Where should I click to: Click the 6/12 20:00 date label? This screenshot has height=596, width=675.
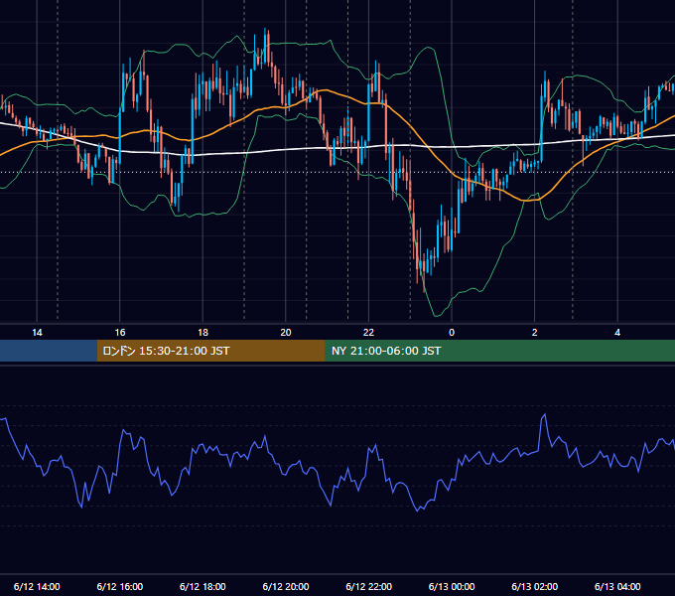tap(286, 586)
